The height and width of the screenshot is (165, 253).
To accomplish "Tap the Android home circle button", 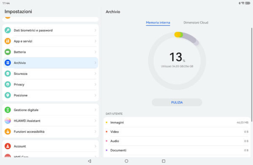I will [x=126, y=161].
